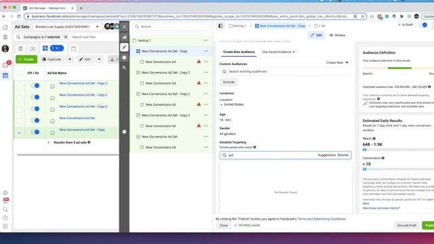Open the three-dot menu for testing 1 campaign
Viewport: 434px width, 244px height.
pyautogui.click(x=205, y=41)
